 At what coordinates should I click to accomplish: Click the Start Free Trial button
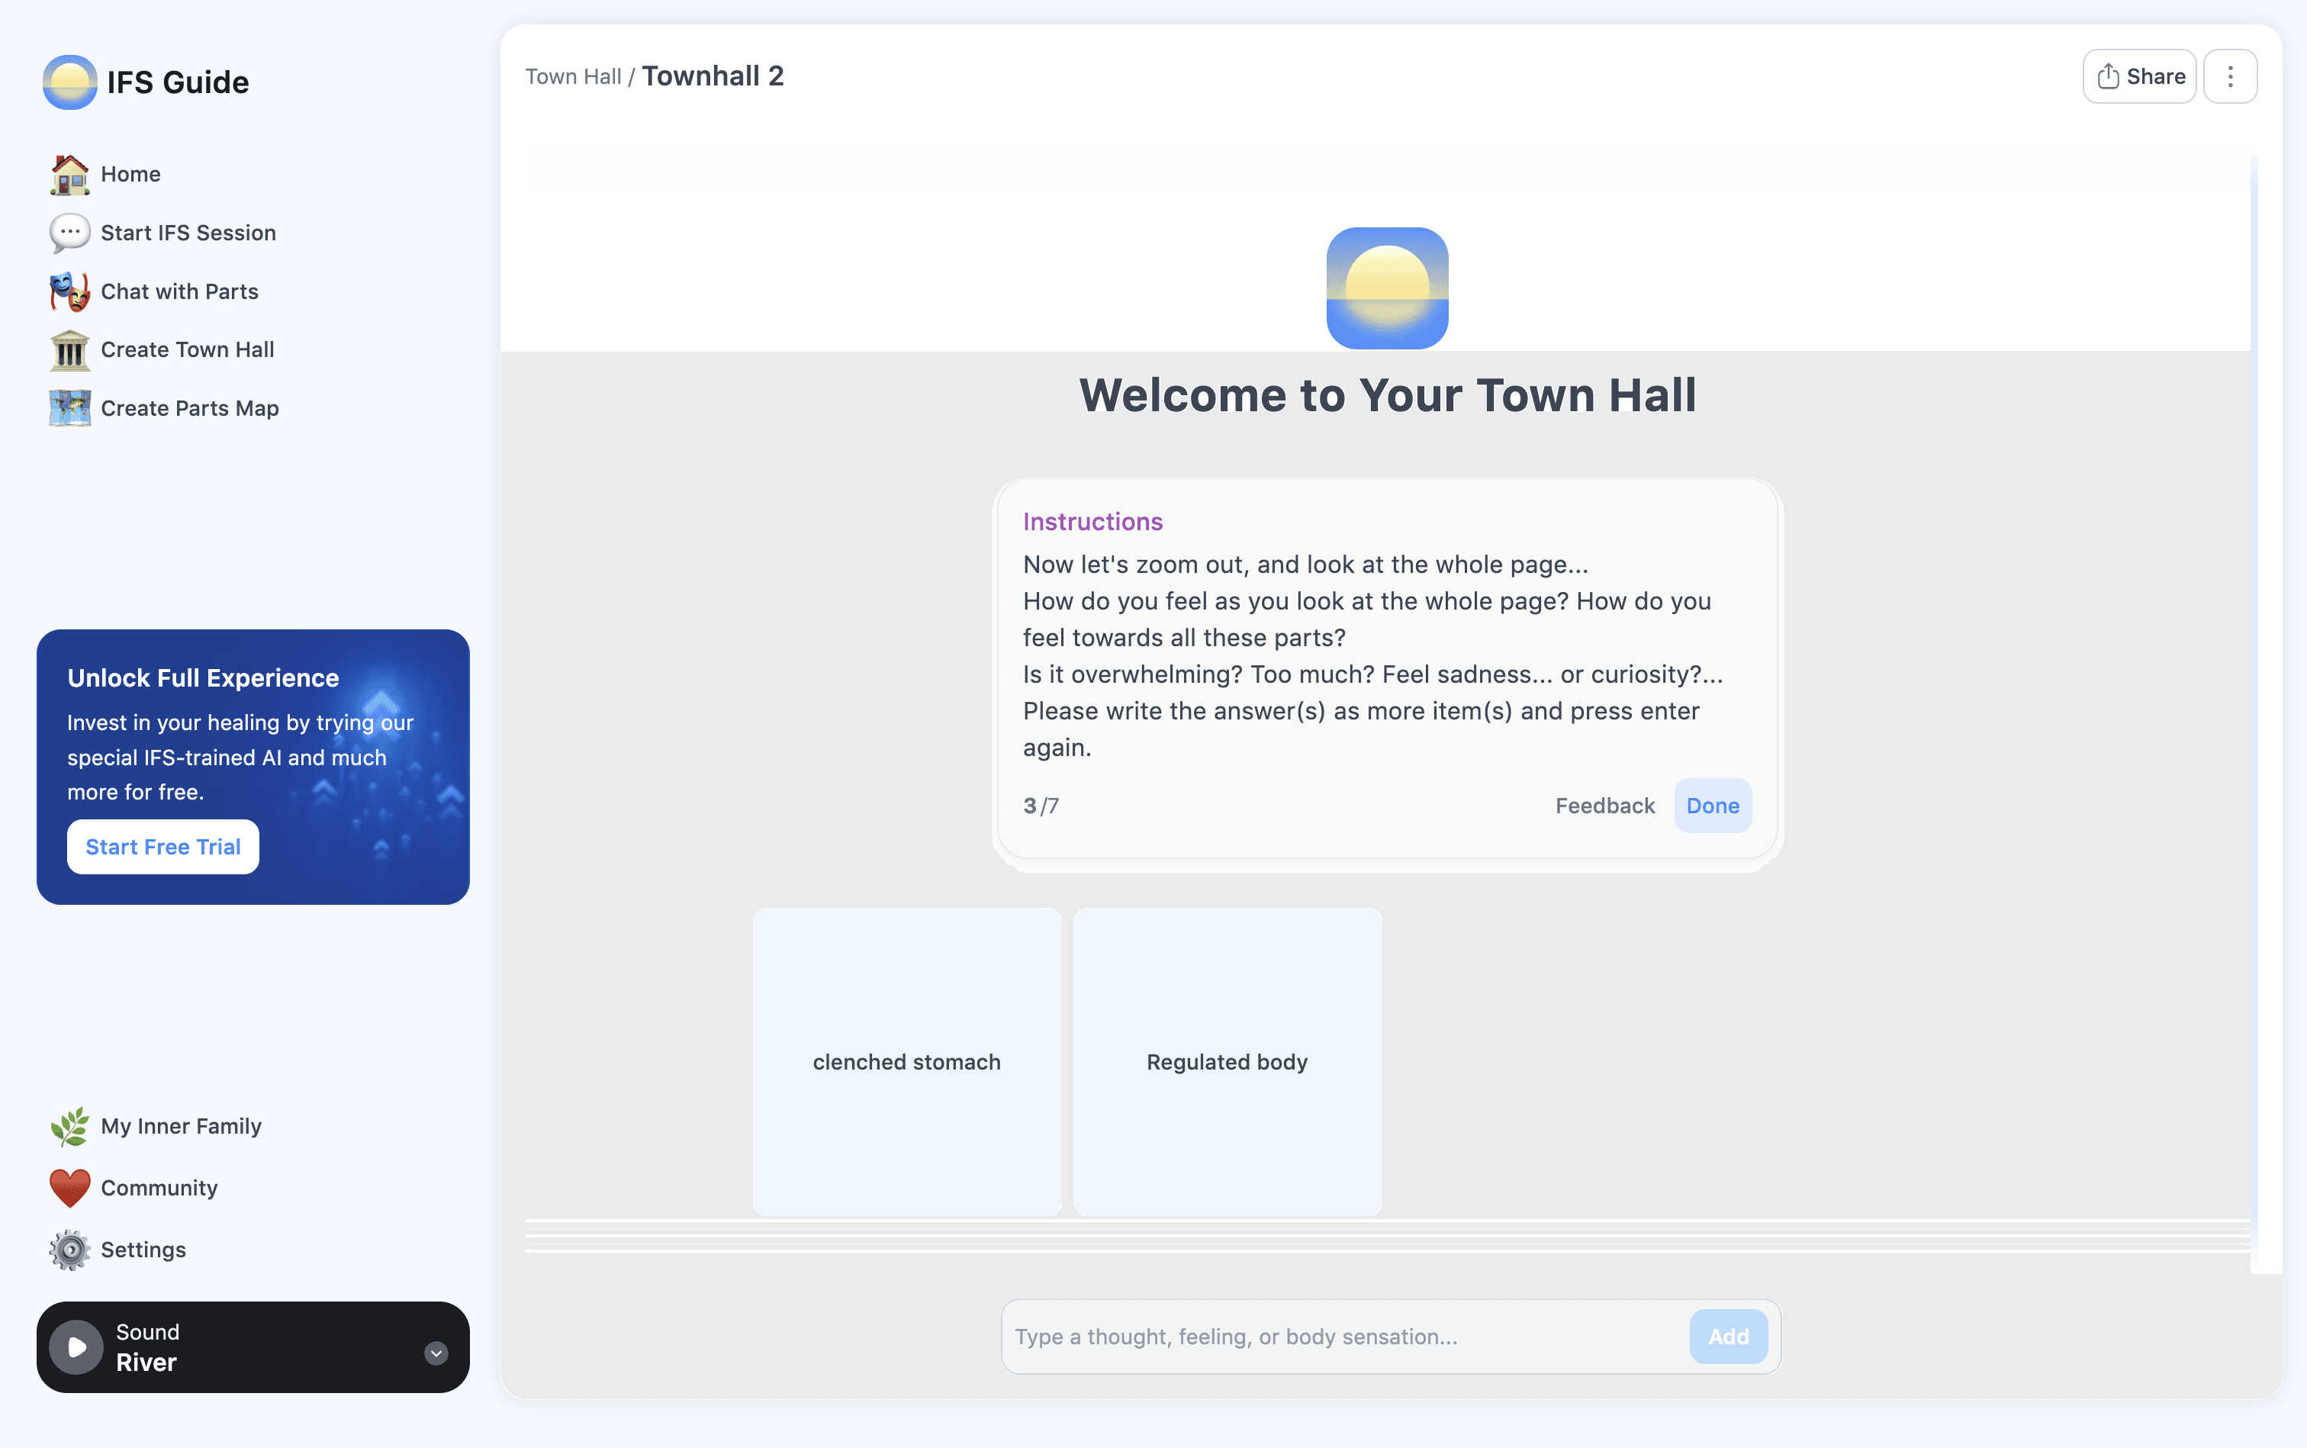(x=162, y=847)
